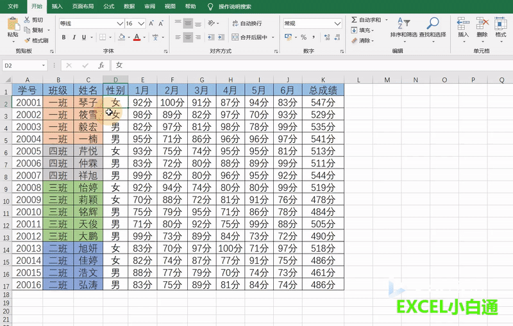Click the phonetic guide icon
Screen dimensions: 513x326
tap(155, 37)
